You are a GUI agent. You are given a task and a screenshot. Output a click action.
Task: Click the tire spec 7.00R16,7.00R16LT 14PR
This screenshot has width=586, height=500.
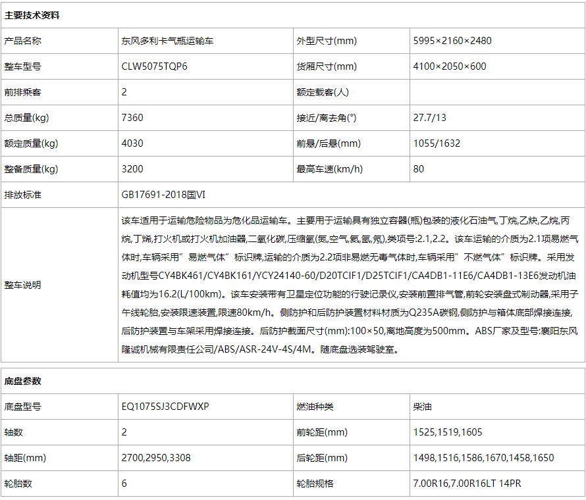tap(467, 484)
